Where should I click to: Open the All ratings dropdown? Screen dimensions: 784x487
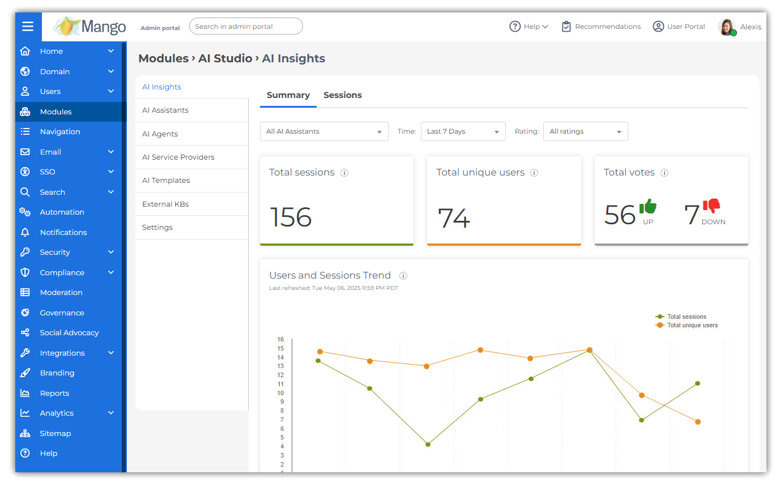[x=585, y=131]
